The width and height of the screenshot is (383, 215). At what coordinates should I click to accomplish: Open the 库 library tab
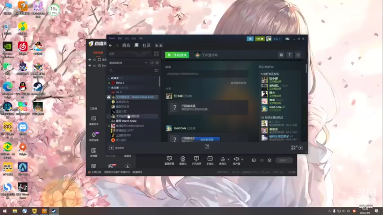(x=136, y=45)
